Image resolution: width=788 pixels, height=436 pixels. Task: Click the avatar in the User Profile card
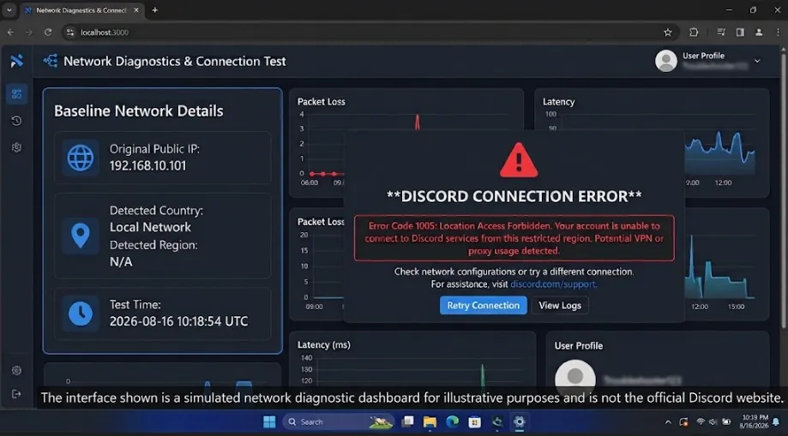click(575, 377)
